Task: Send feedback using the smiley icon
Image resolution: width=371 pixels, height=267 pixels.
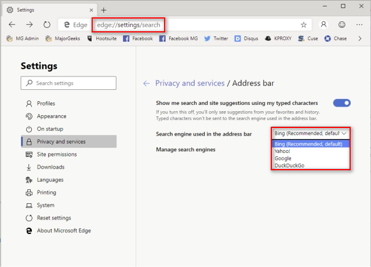Action: tap(341, 24)
